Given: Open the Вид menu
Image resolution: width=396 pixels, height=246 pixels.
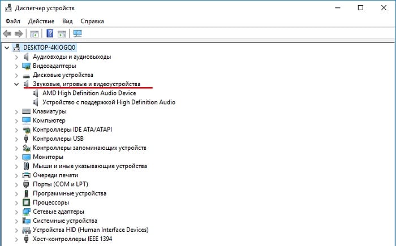Looking at the screenshot, I should pyautogui.click(x=68, y=21).
